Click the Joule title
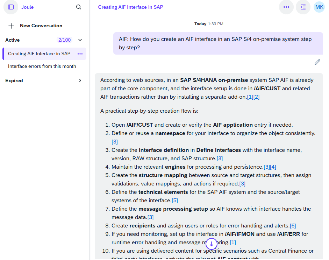 tap(27, 7)
